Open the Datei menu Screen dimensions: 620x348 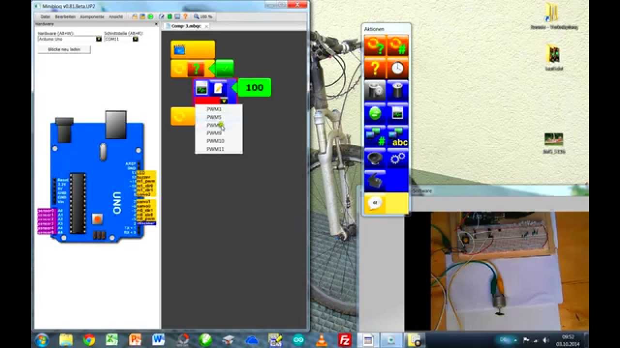point(46,16)
